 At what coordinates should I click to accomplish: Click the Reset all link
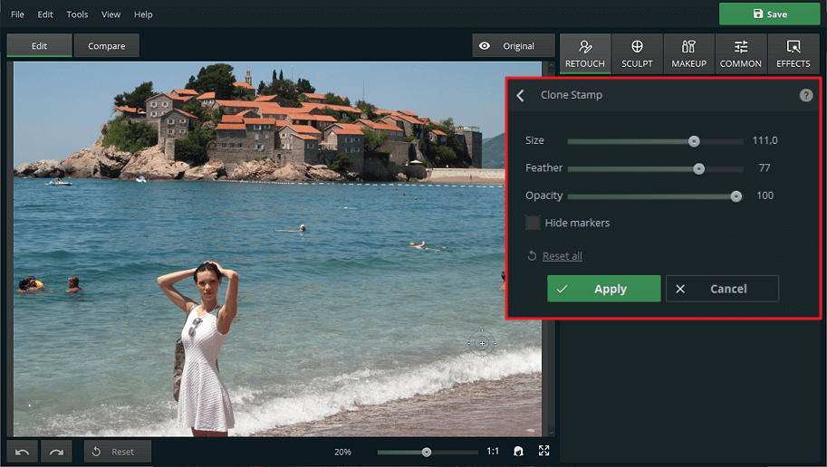562,256
